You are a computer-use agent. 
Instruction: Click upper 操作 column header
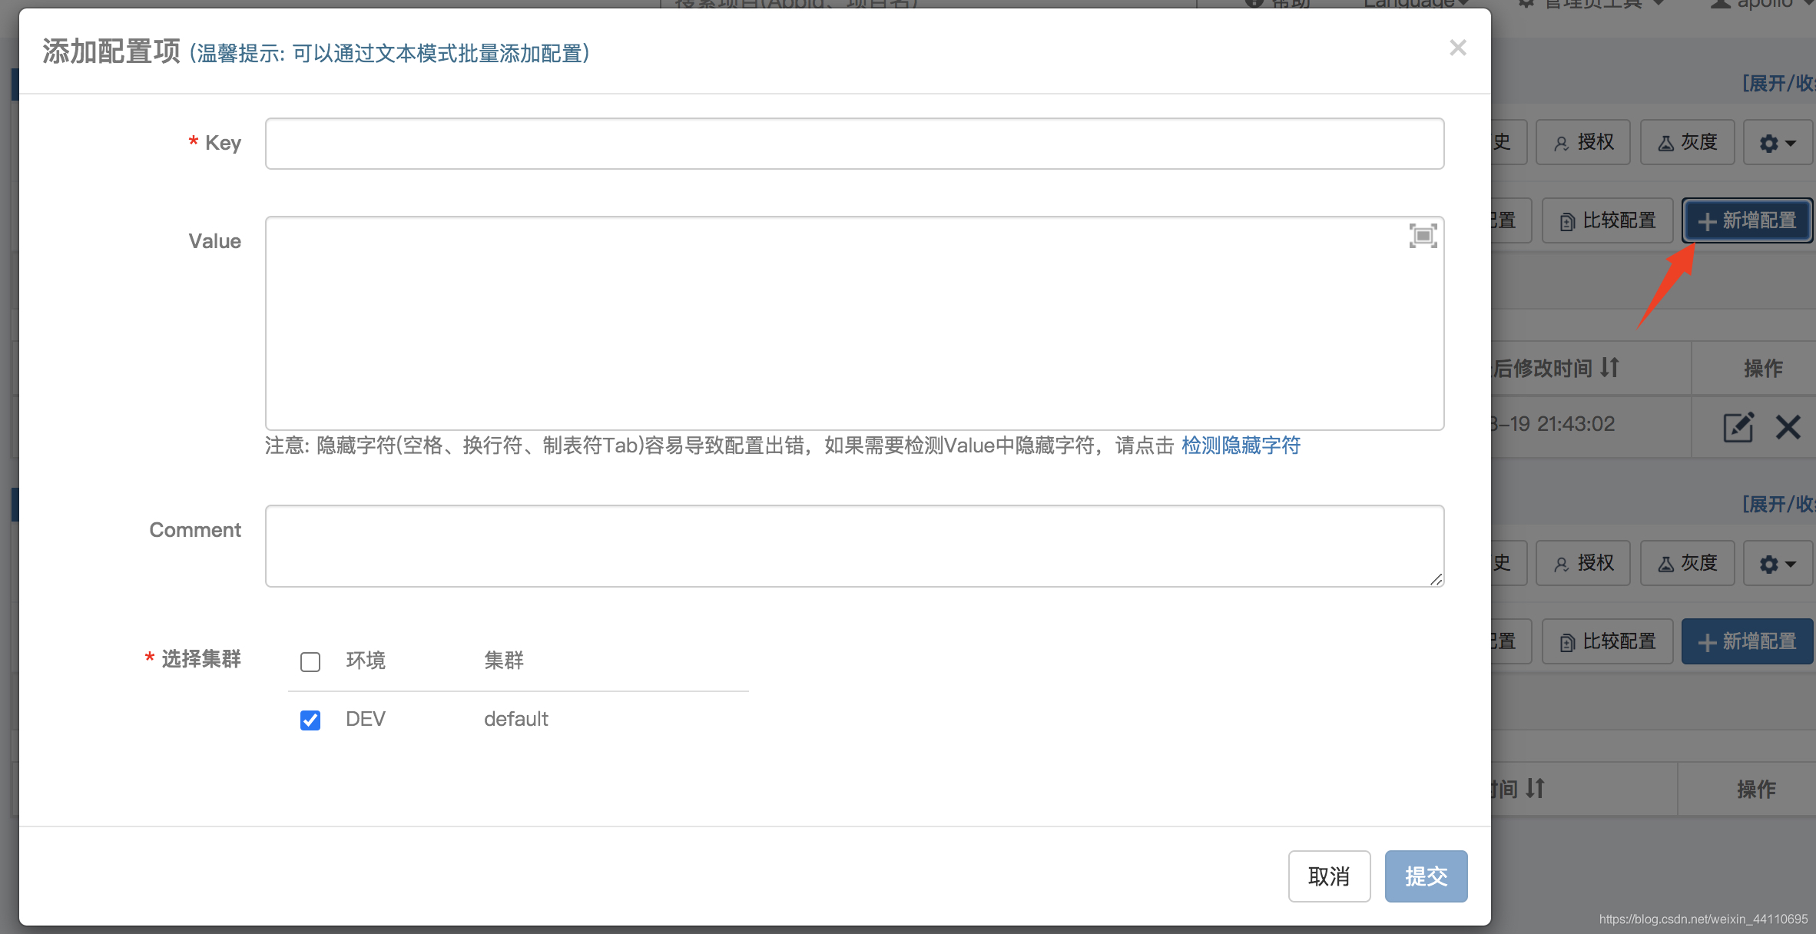1763,368
